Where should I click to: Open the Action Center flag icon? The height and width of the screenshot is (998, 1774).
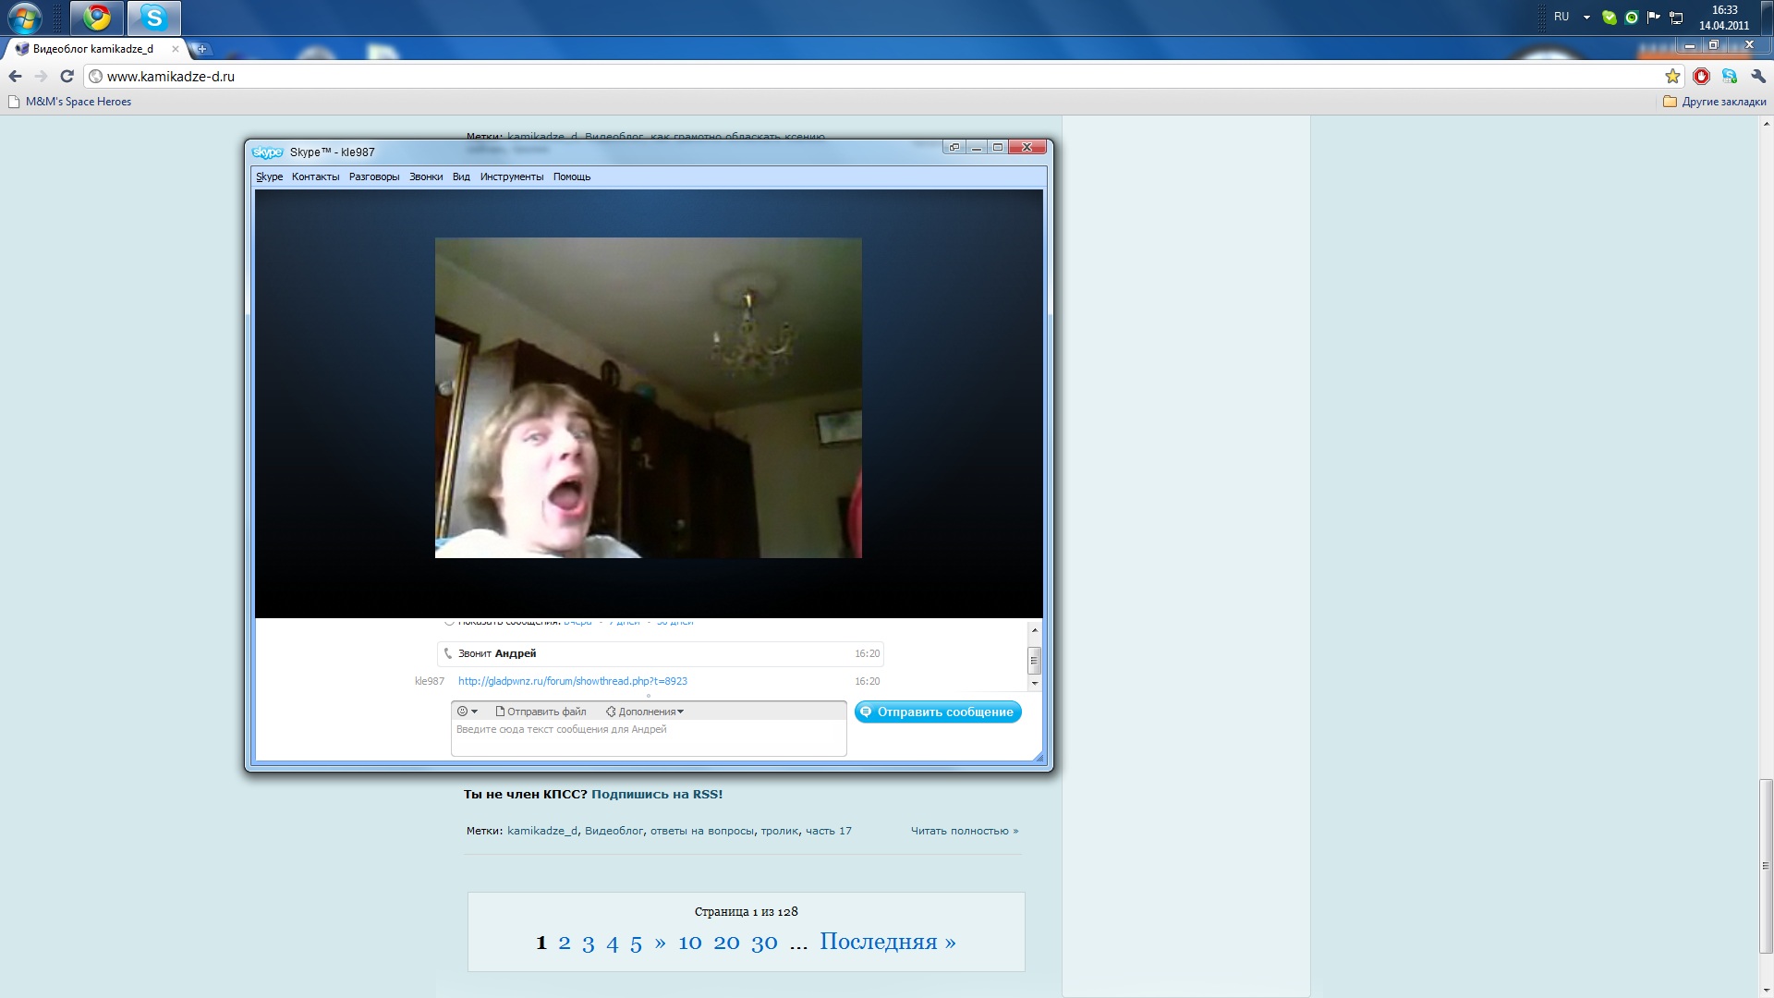click(1654, 18)
